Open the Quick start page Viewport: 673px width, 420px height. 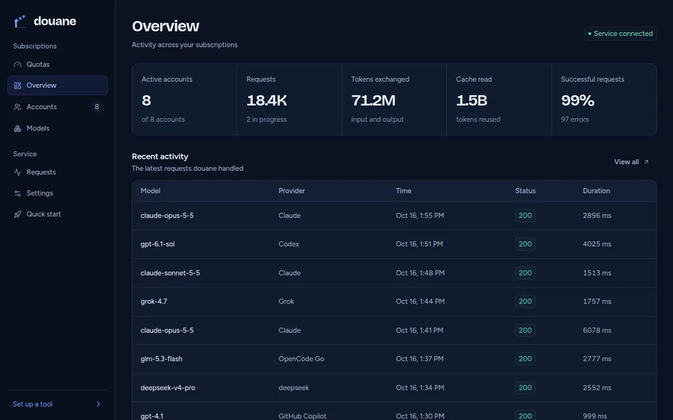click(x=58, y=214)
